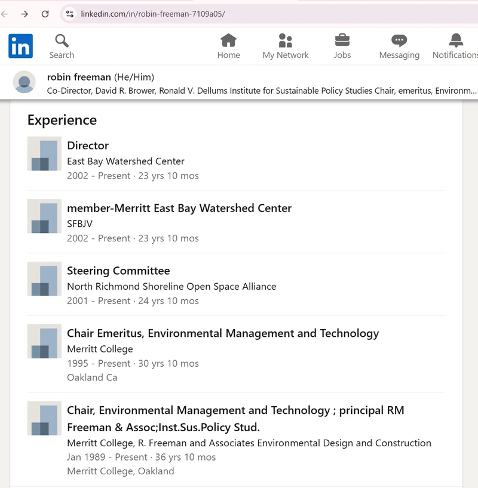Image resolution: width=478 pixels, height=488 pixels.
Task: Click 'Merritt College, Oakland' location text
Action: (x=121, y=471)
